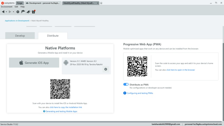This screenshot has width=224, height=126.
Task: Click here to copy the installation link
Action: (66, 107)
